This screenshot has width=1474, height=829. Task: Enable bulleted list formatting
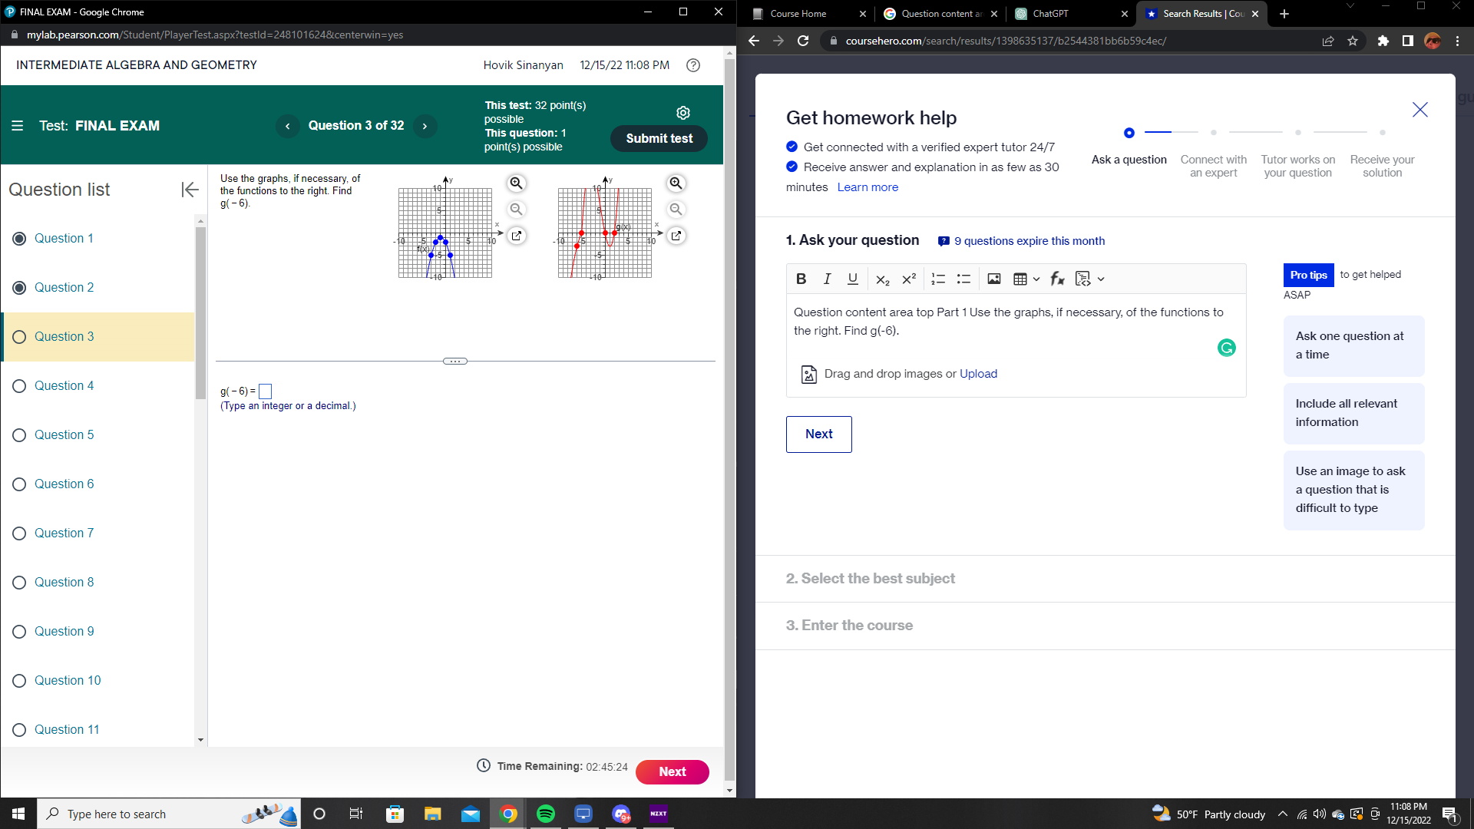963,279
